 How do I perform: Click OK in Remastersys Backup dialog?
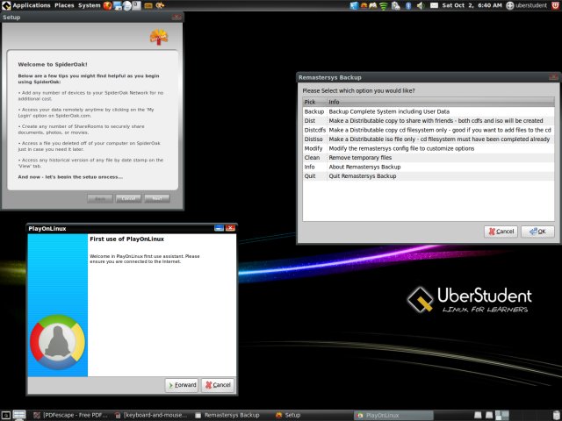point(537,232)
